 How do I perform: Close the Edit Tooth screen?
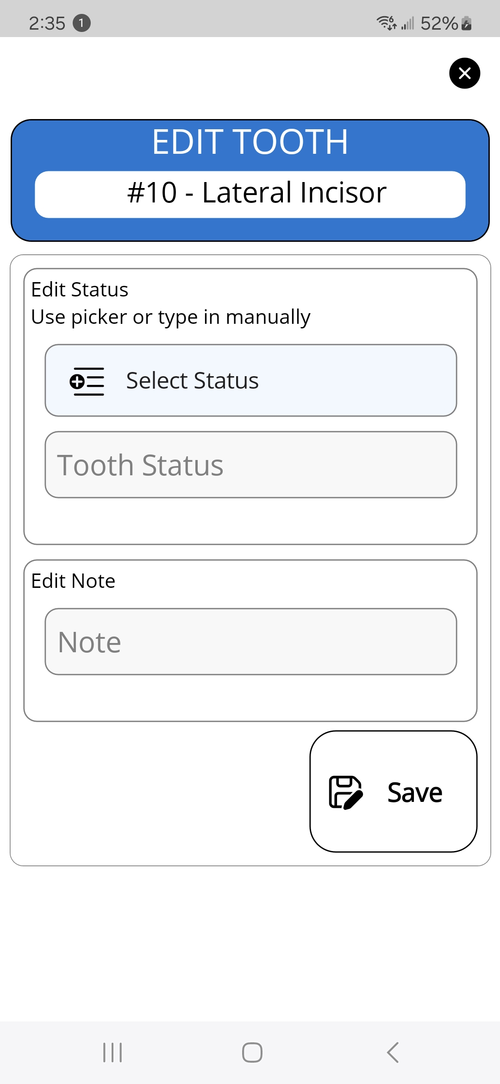point(464,73)
